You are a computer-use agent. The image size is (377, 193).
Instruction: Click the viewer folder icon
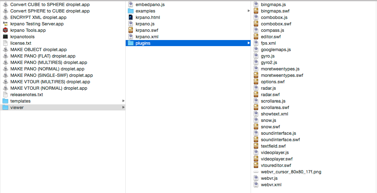pyautogui.click(x=5, y=108)
